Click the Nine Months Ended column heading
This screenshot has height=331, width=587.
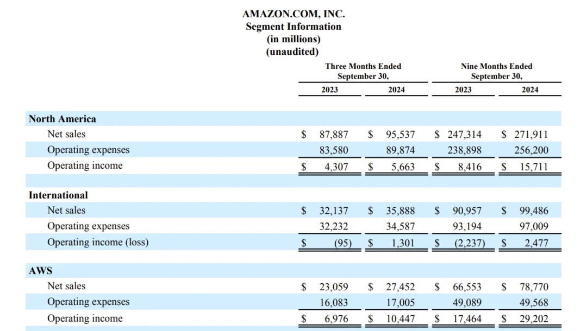(496, 71)
